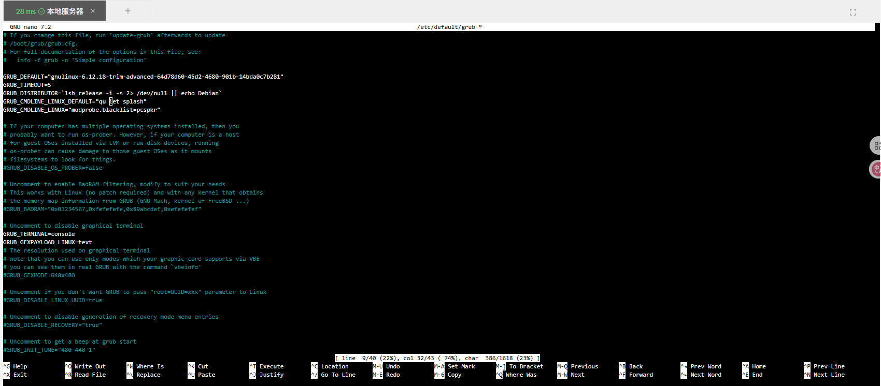Screen dimensions: 881x386
Task: Click the /etc/default/grub filename in the title bar
Action: [446, 27]
